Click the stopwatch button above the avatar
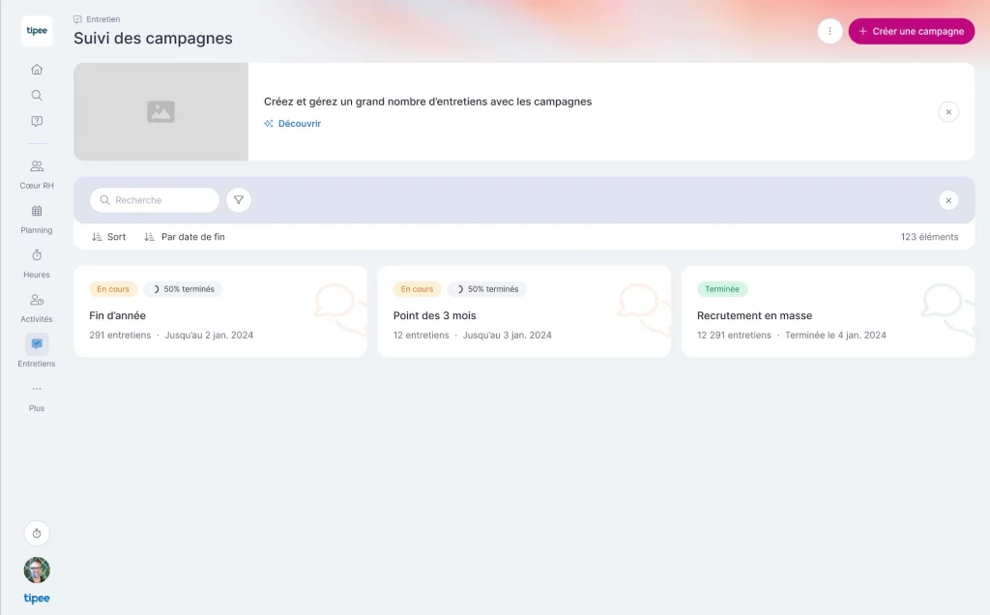This screenshot has height=615, width=990. [x=37, y=534]
